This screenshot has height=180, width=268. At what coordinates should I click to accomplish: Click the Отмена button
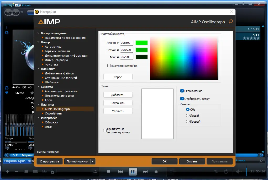(192, 161)
